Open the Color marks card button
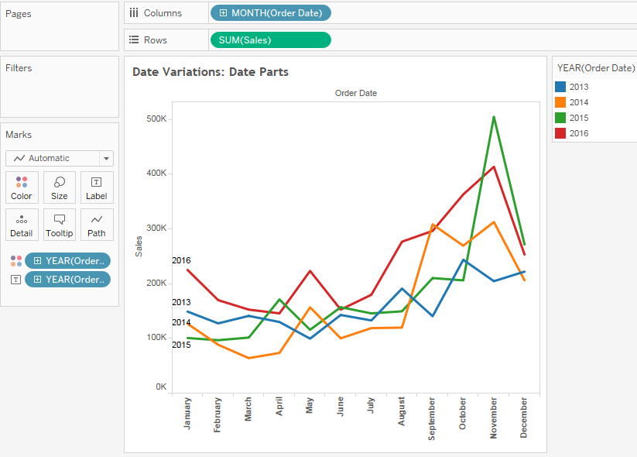637x457 pixels. point(22,187)
